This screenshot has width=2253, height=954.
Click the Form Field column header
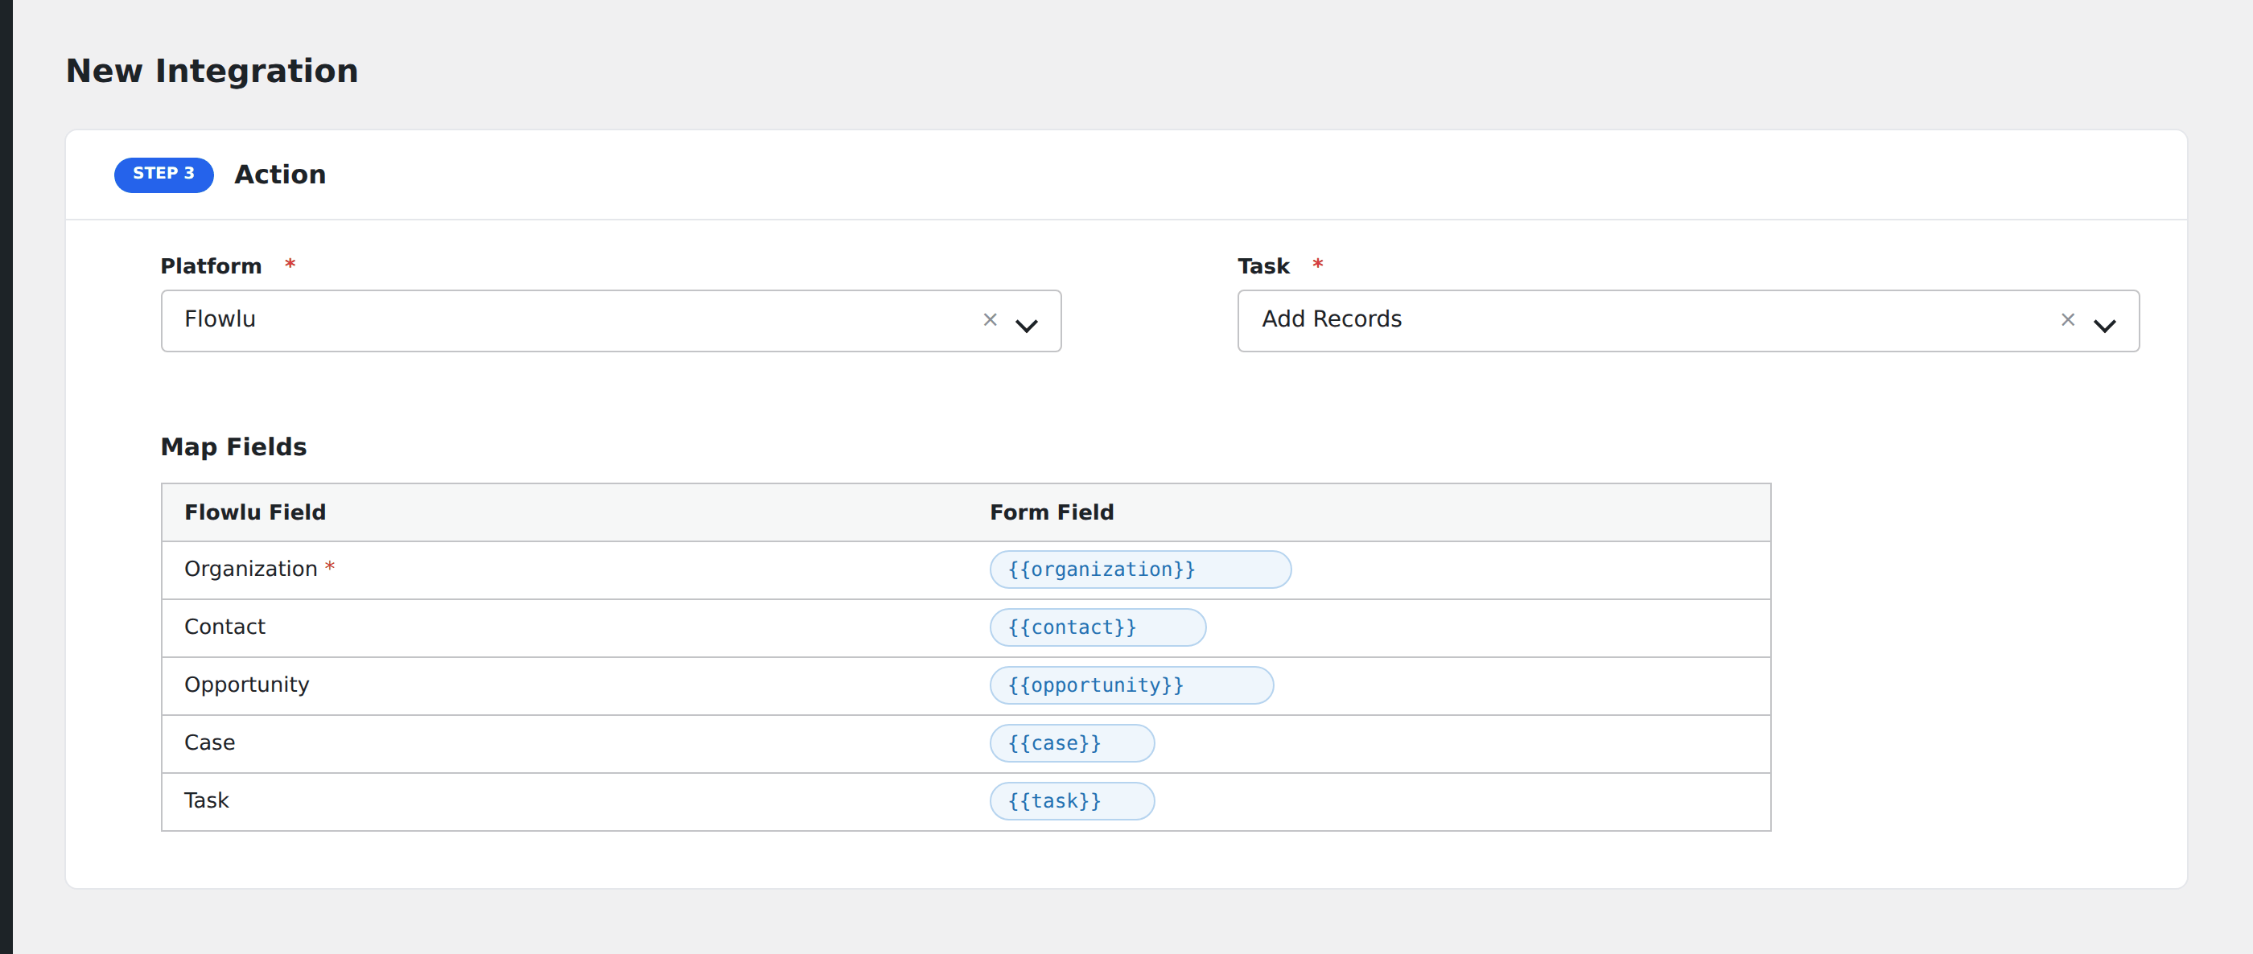coord(1052,512)
